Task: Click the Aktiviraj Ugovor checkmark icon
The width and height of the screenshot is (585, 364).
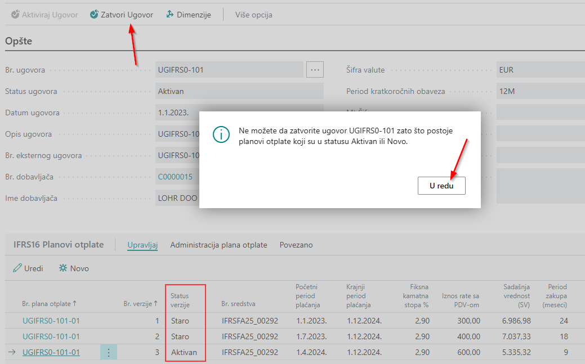Action: (15, 15)
